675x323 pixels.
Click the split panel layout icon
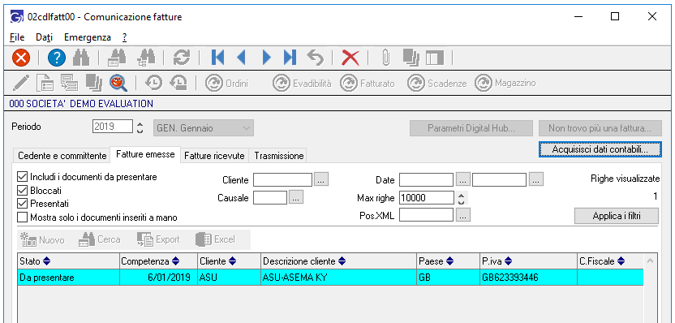tap(435, 58)
